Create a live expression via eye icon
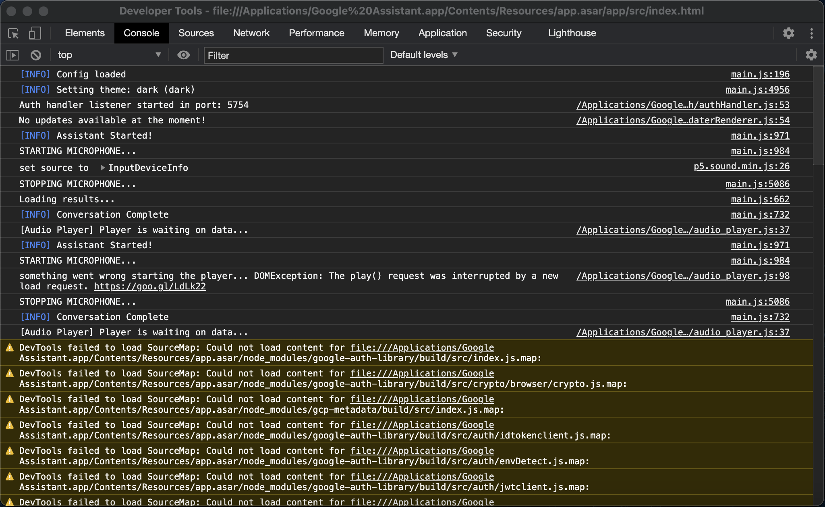Screen dimensions: 825x507 (x=183, y=55)
